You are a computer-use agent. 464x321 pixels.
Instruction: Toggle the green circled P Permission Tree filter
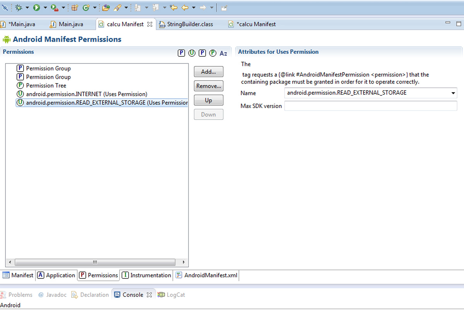pos(213,53)
